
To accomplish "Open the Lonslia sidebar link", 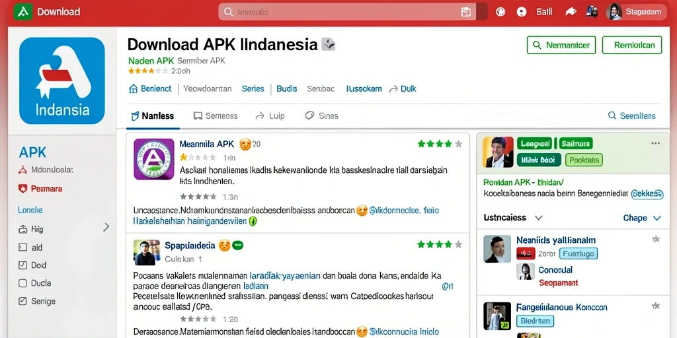I will [30, 210].
